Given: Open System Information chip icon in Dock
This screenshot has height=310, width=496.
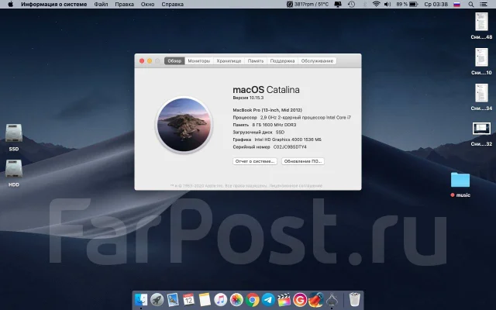Looking at the screenshot, I should pos(332,299).
